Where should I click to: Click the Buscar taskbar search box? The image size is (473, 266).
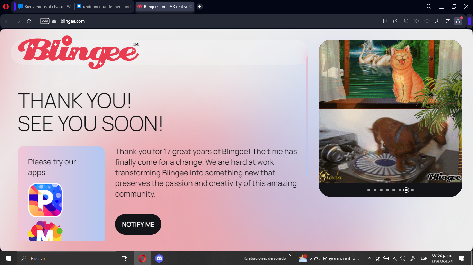tap(66, 258)
